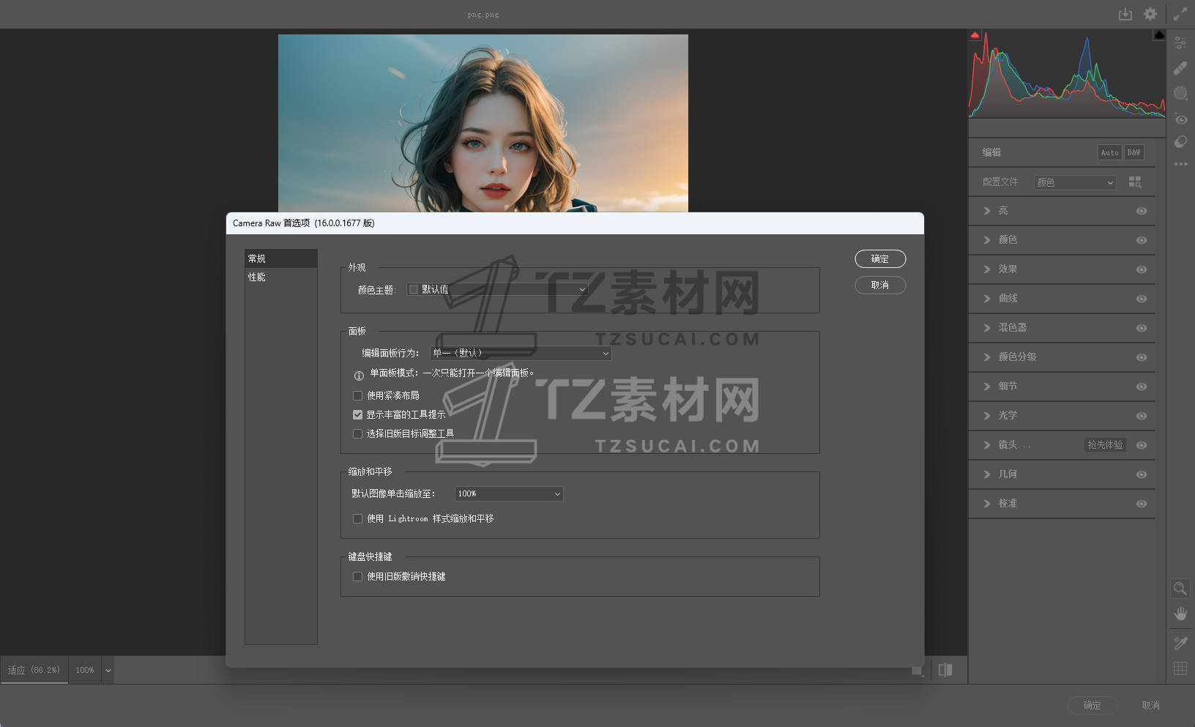This screenshot has width=1195, height=727.
Task: Select the Healing bandage tool
Action: pos(1180,68)
